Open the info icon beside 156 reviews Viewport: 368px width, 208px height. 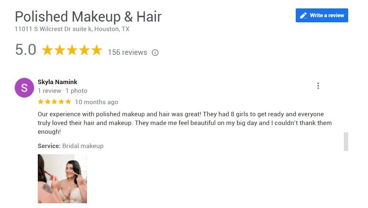pos(155,53)
